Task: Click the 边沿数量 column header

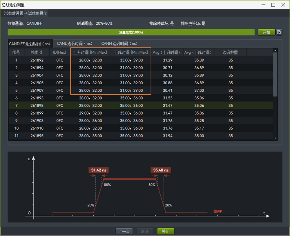Action: pos(230,52)
